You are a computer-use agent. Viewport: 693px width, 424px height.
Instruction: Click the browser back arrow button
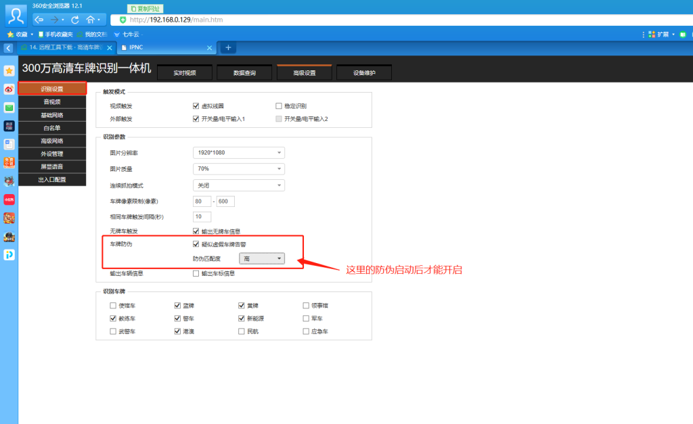click(39, 20)
